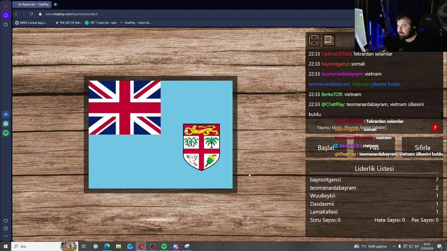Launch Microsoft Edge from the taskbar

click(107, 246)
